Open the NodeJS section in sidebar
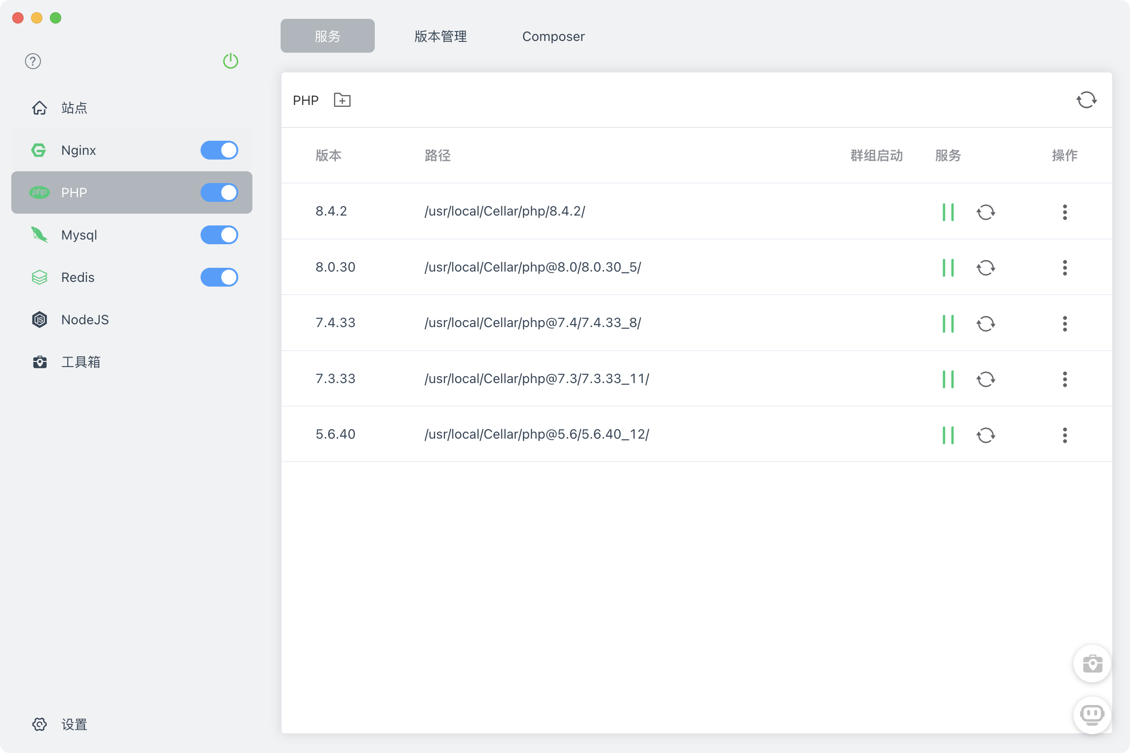The height and width of the screenshot is (753, 1130). [85, 320]
